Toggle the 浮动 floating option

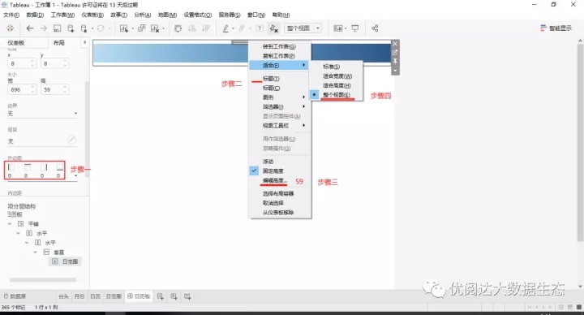280,162
